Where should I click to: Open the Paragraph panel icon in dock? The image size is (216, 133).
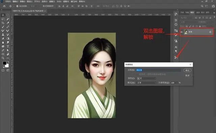[x=176, y=51]
